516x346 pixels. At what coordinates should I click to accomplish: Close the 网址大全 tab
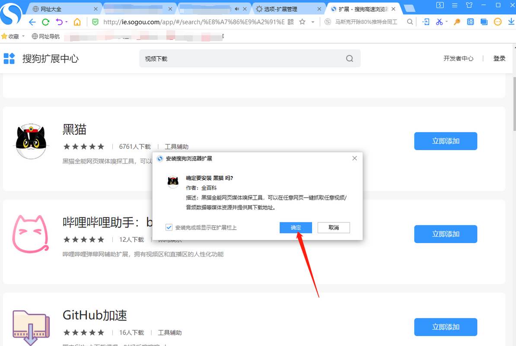coord(96,9)
